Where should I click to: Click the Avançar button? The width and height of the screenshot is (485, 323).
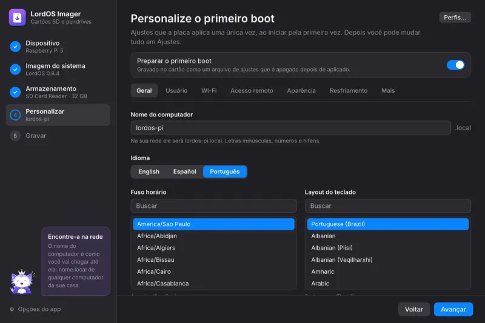click(453, 310)
